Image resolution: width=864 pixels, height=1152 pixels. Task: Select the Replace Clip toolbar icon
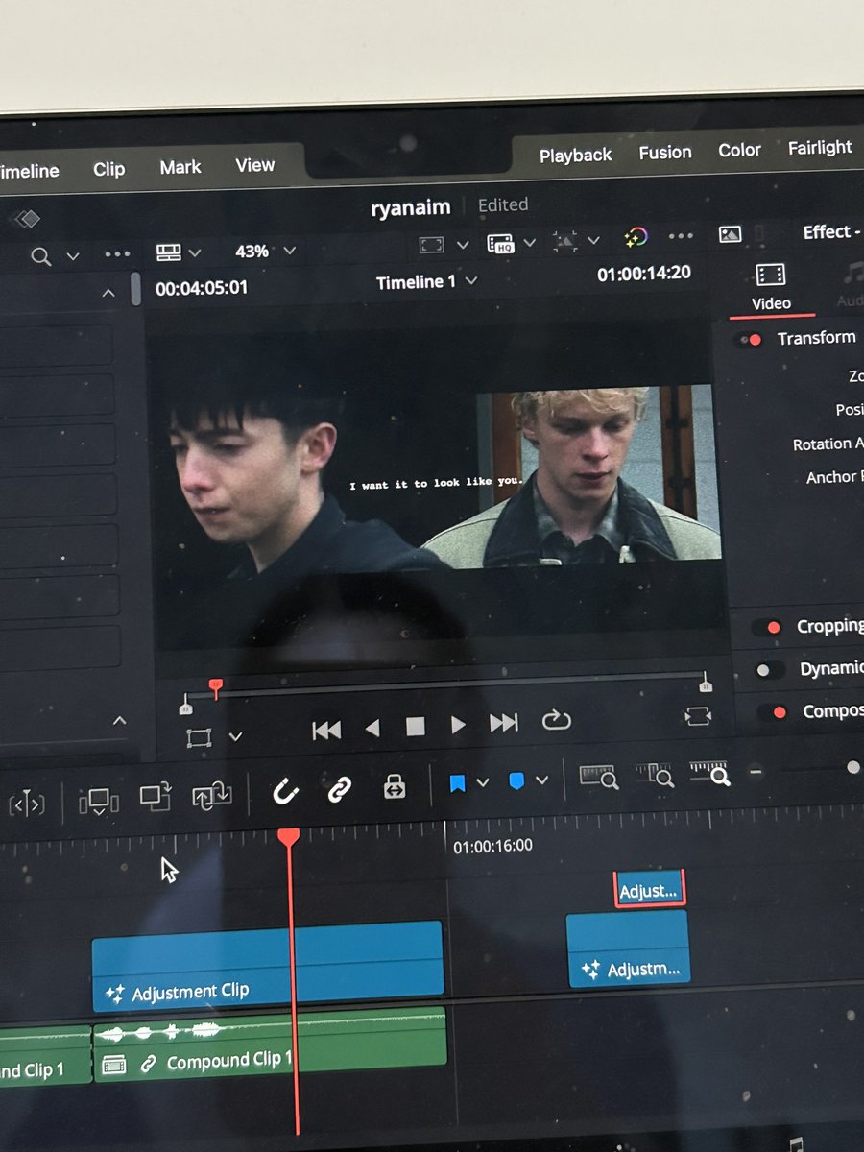[212, 795]
